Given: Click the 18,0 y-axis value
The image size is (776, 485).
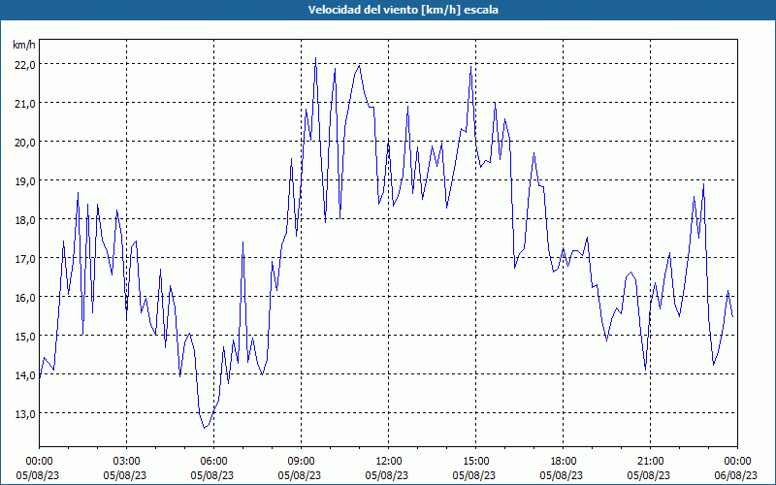Looking at the screenshot, I should 25,220.
